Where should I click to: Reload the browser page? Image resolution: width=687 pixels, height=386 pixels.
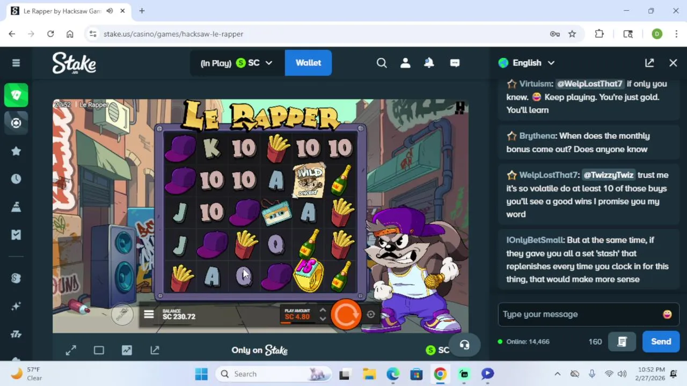(50, 34)
